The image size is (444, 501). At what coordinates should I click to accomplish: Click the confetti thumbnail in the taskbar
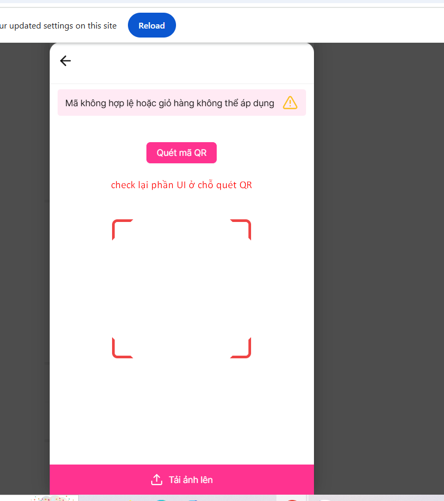(53, 498)
